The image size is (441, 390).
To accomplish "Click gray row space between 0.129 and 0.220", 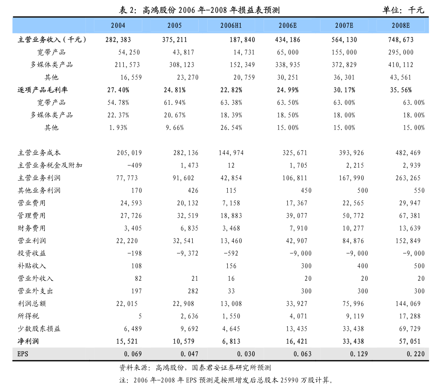I will (x=387, y=354).
